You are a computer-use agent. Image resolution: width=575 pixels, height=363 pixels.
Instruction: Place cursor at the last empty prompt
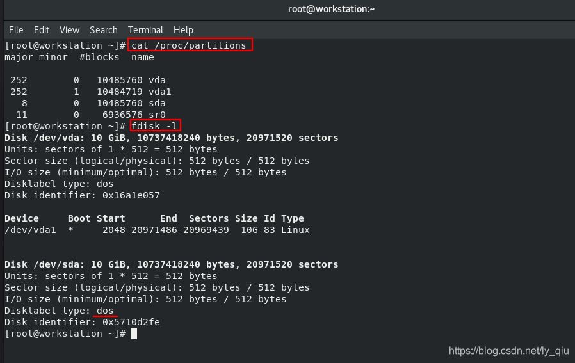coord(134,334)
